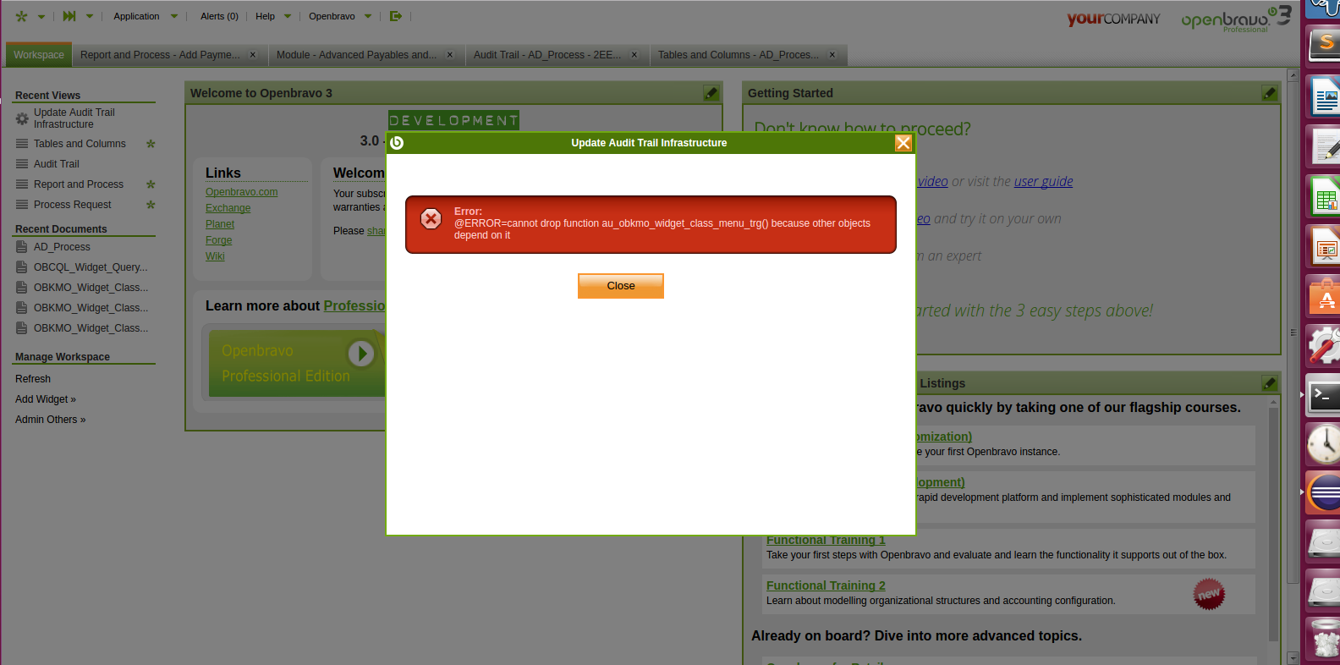Viewport: 1340px width, 665px height.
Task: Open Report and Process recent view
Action: (x=79, y=184)
